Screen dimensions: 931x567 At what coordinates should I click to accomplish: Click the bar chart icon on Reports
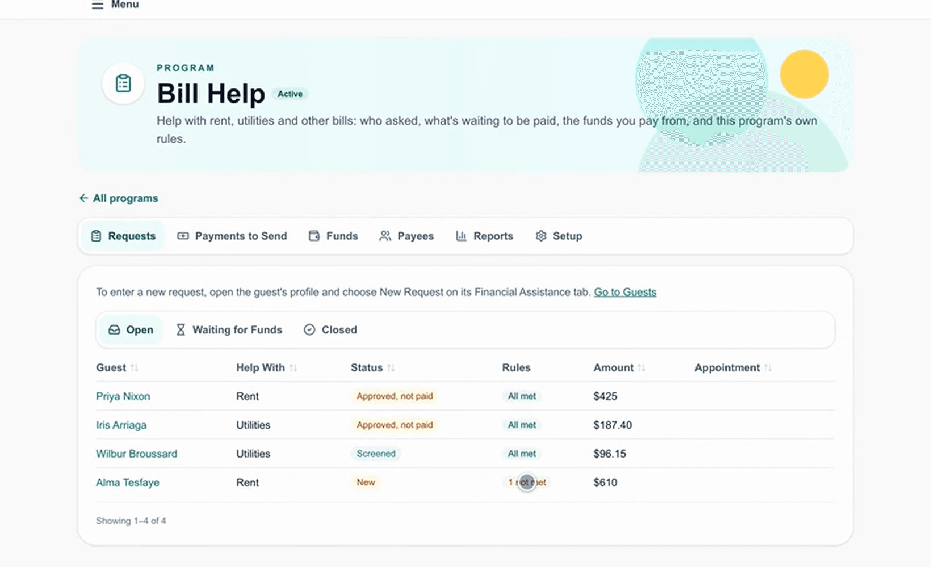461,236
